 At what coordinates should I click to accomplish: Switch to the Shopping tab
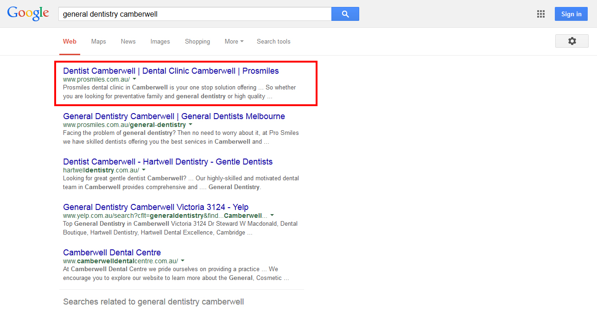[197, 41]
